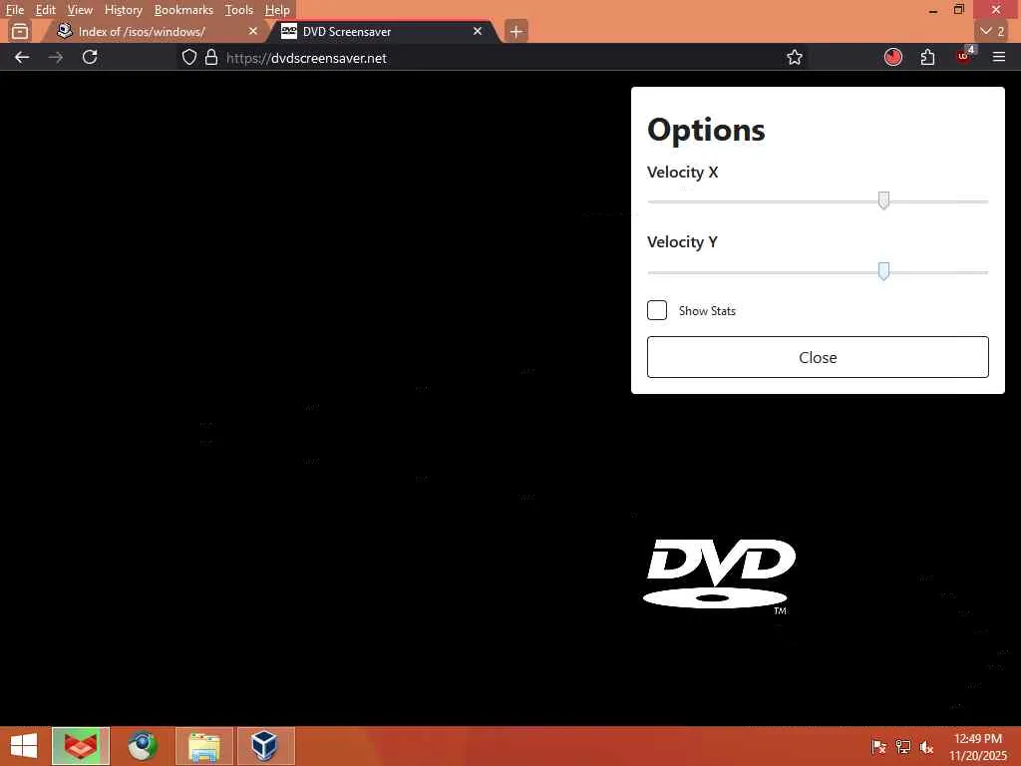The height and width of the screenshot is (766, 1021).
Task: Open a new tab with plus button
Action: point(515,31)
